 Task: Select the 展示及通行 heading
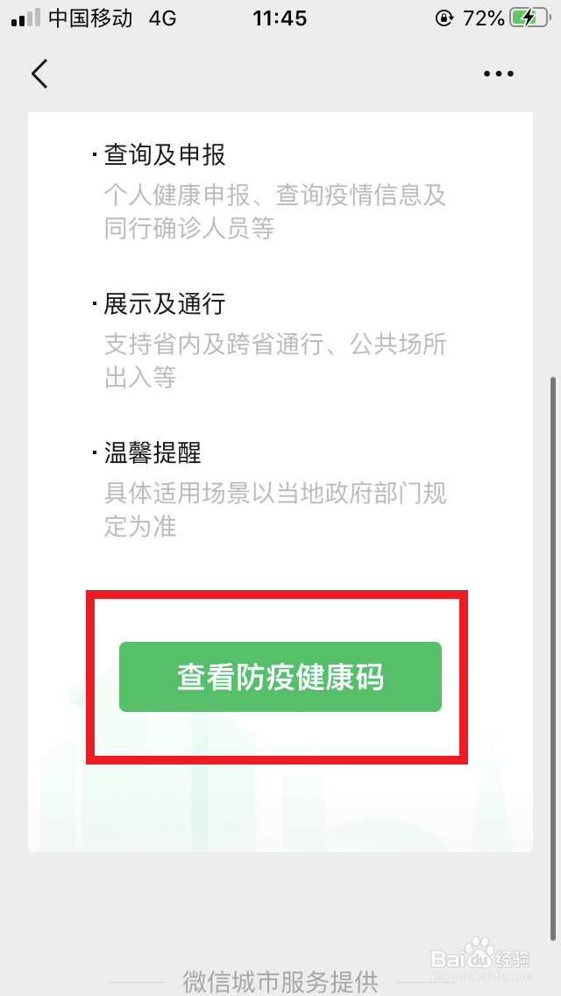165,305
